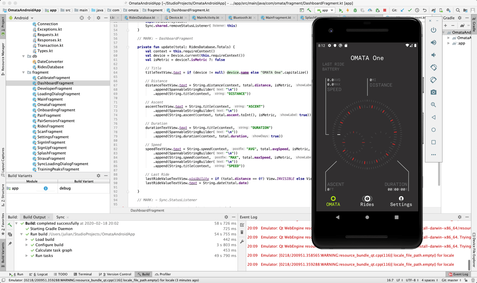Open the Project panel settings gear
The width and height of the screenshot is (477, 283).
click(98, 18)
